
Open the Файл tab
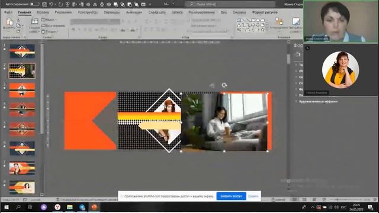pos(8,12)
